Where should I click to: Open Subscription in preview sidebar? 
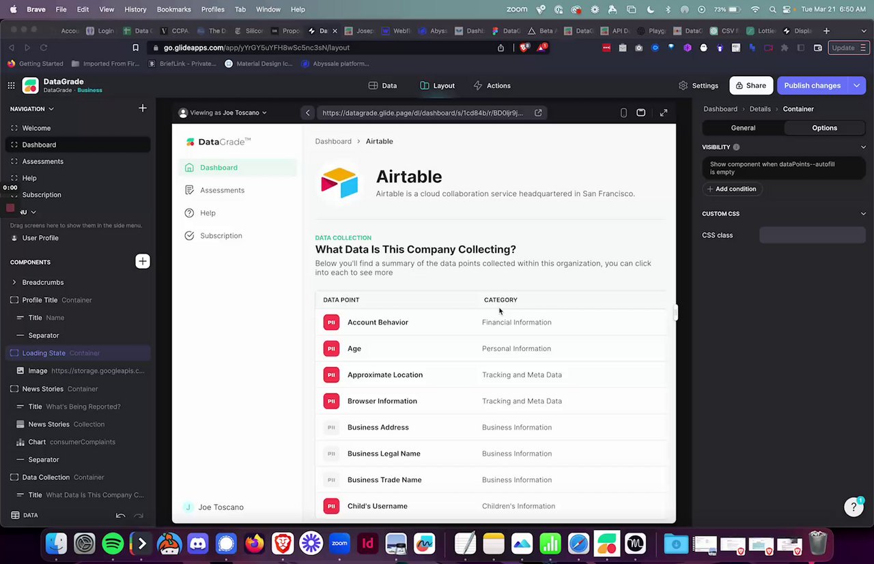(238, 236)
